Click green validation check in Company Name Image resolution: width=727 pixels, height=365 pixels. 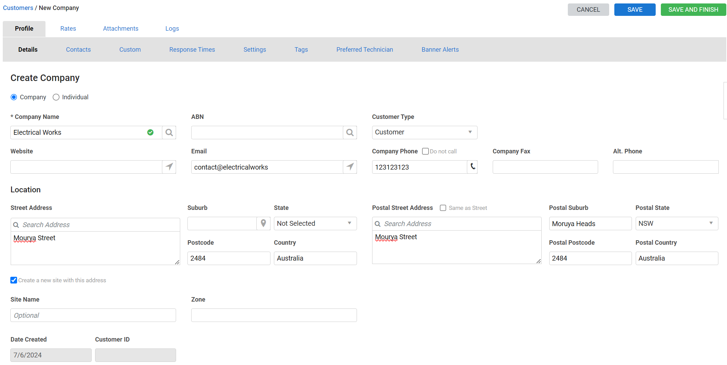tap(150, 132)
